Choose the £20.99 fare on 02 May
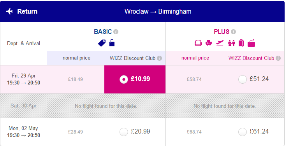Image resolution: width=285 pixels, height=146 pixels. [124, 132]
